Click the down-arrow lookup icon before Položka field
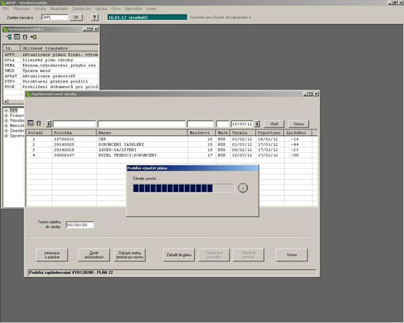 49,124
